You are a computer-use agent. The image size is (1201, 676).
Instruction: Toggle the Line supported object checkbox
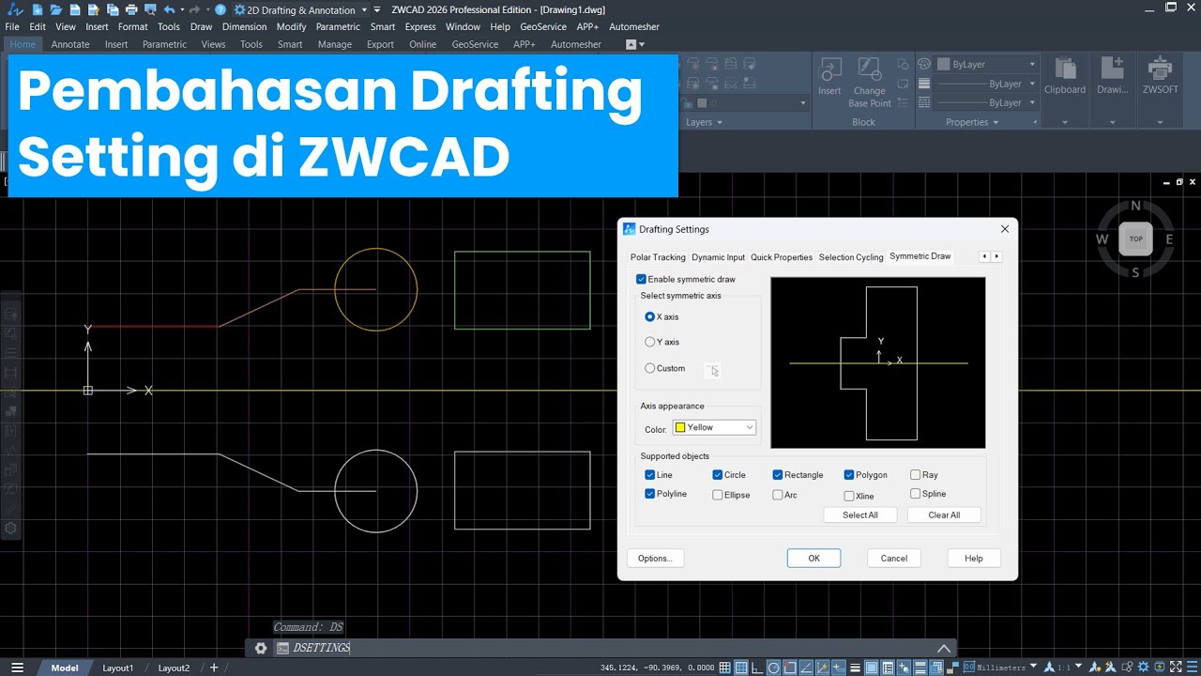pyautogui.click(x=650, y=475)
